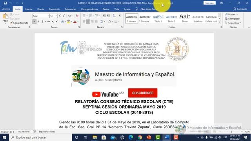The image size is (251, 141).
Task: Open the font name Arial dropdown
Action: tap(48, 16)
